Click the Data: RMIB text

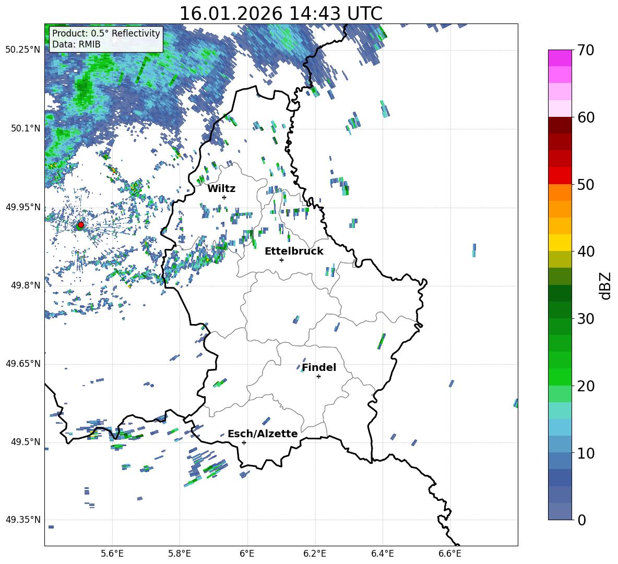76,44
